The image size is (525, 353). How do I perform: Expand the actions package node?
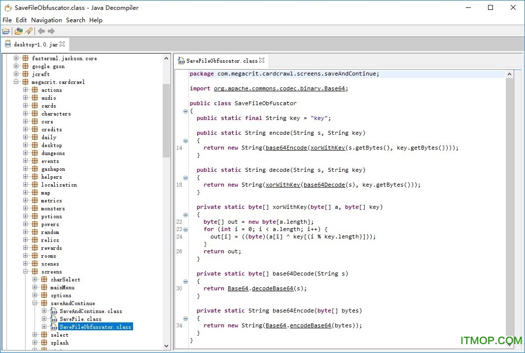25,90
